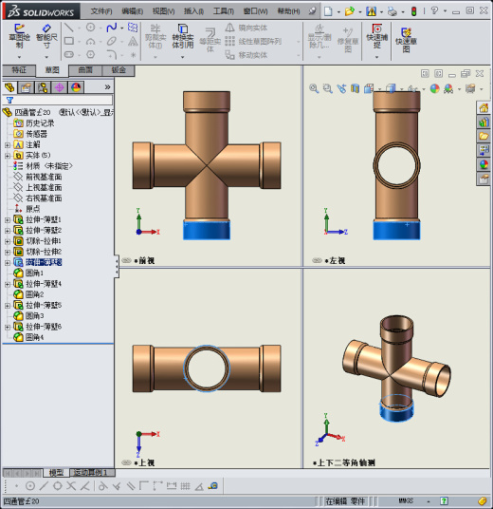Open the Appearances color ball task pane

click(484, 164)
